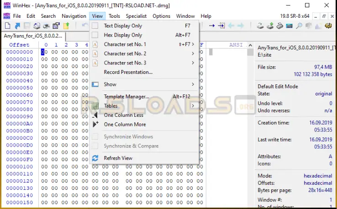The width and height of the screenshot is (337, 209).
Task: Choose Refresh View from the View menu
Action: (x=118, y=158)
